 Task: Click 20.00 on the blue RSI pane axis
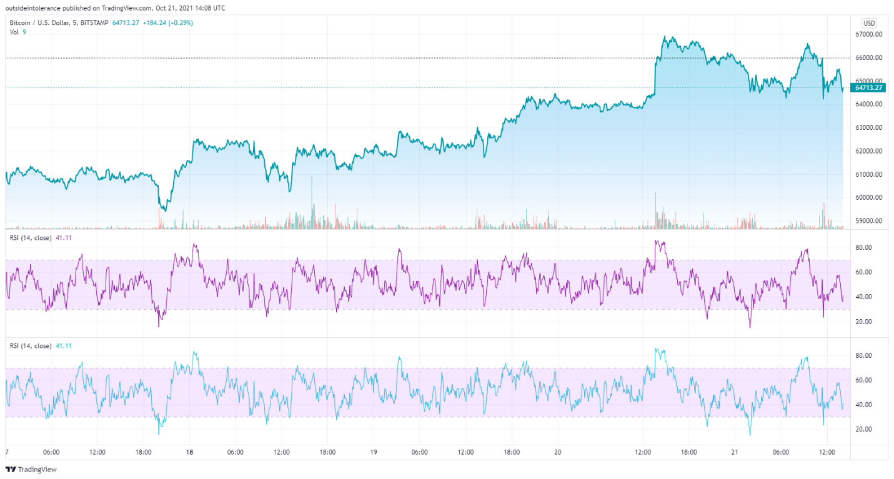click(x=863, y=429)
